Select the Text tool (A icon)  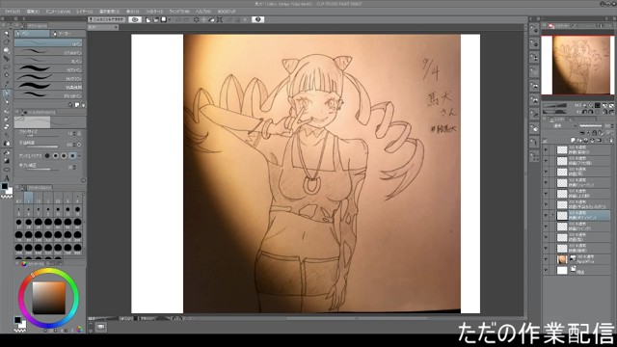(x=7, y=178)
